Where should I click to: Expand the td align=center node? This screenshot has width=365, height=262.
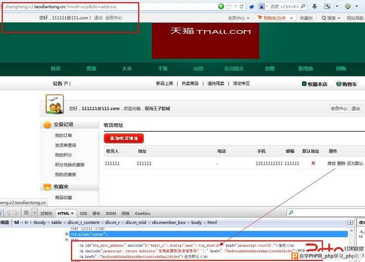67,234
